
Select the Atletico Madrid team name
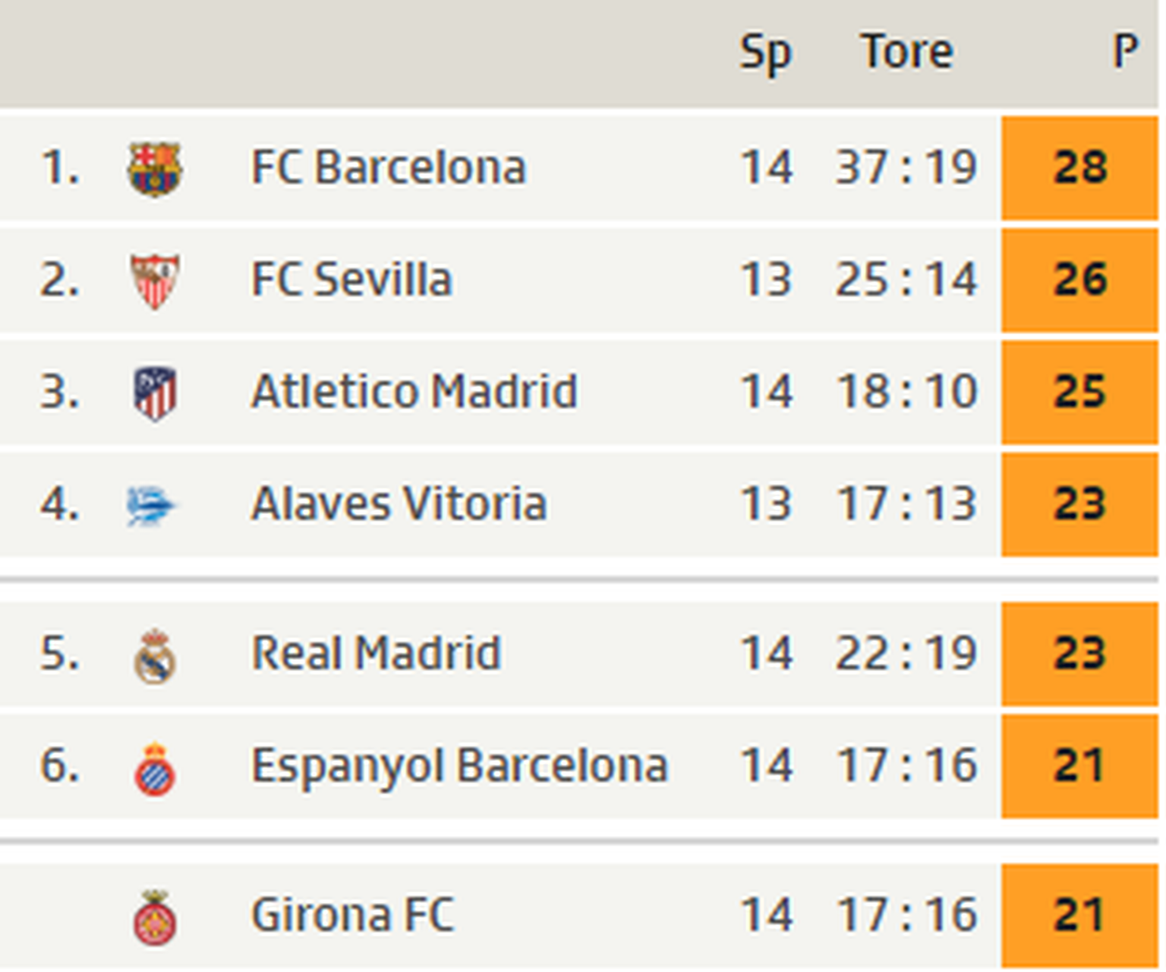414,392
